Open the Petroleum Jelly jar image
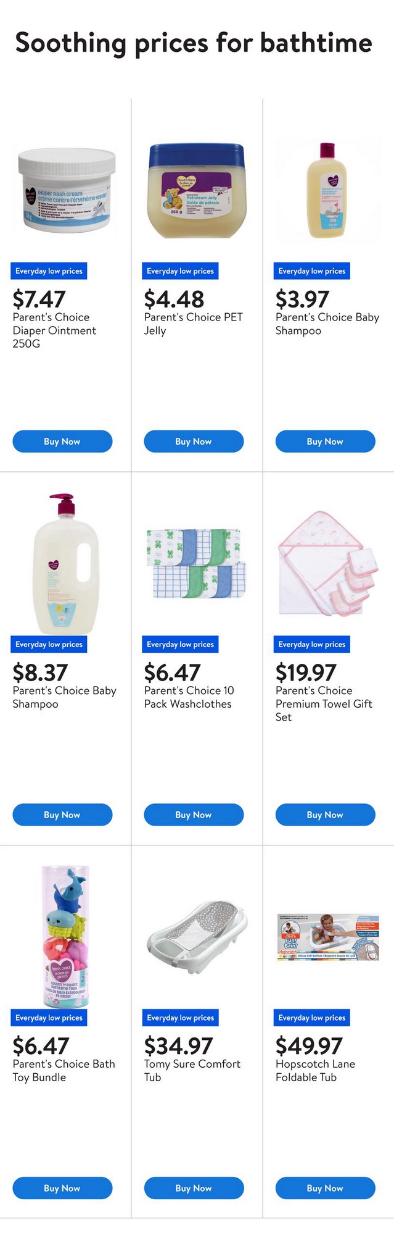 (x=197, y=190)
